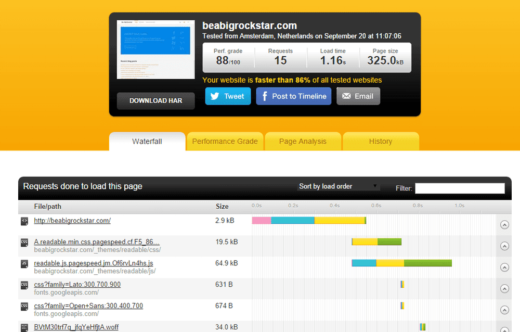Click the beabigrockstar.com heading
The width and height of the screenshot is (520, 332).
[x=250, y=25]
